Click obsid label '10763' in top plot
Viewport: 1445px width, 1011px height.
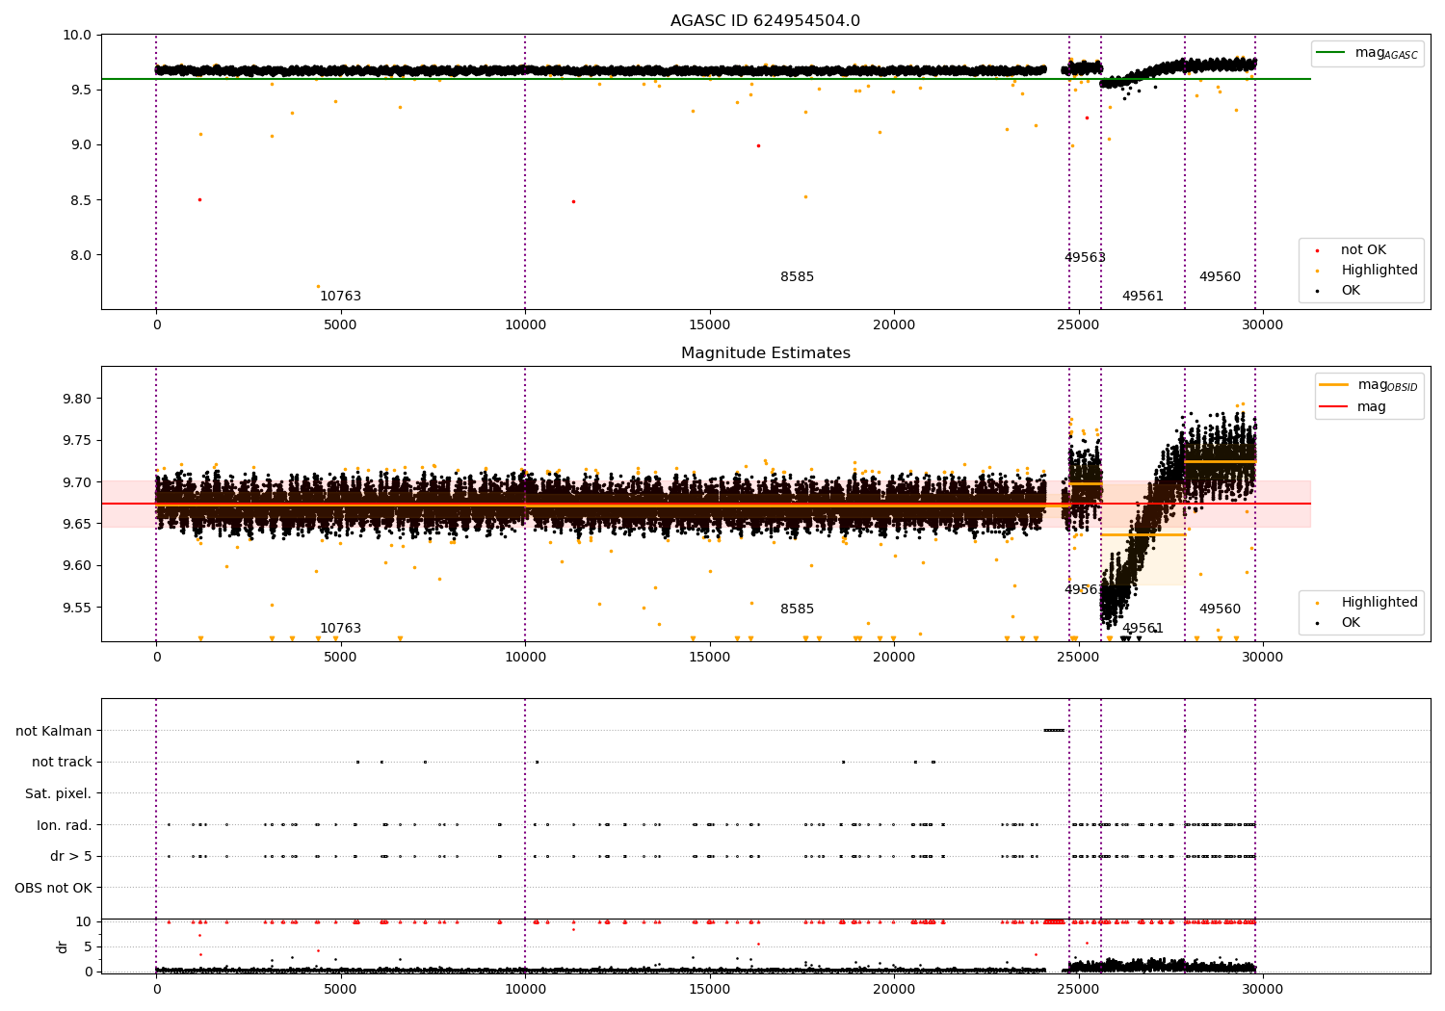(x=340, y=297)
